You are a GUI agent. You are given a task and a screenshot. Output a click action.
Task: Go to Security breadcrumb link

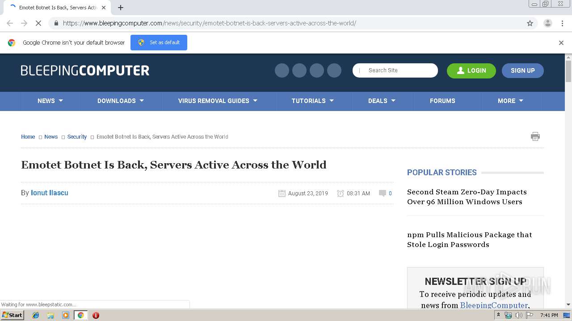click(77, 137)
